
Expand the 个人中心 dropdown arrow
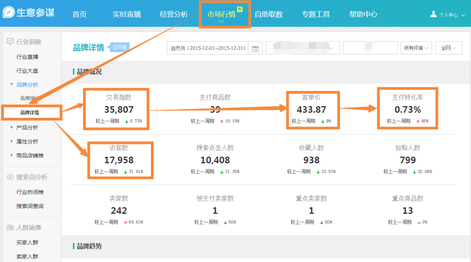tap(463, 15)
